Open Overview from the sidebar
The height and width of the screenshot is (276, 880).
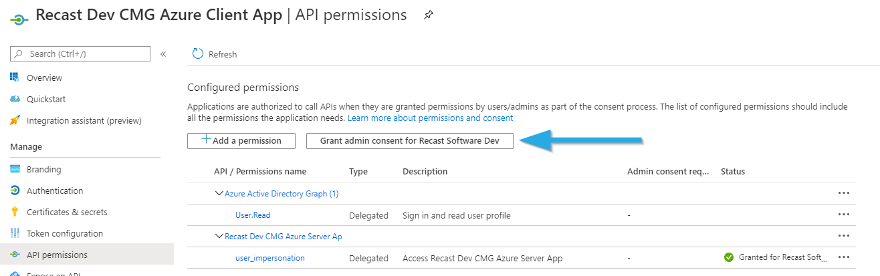click(44, 78)
